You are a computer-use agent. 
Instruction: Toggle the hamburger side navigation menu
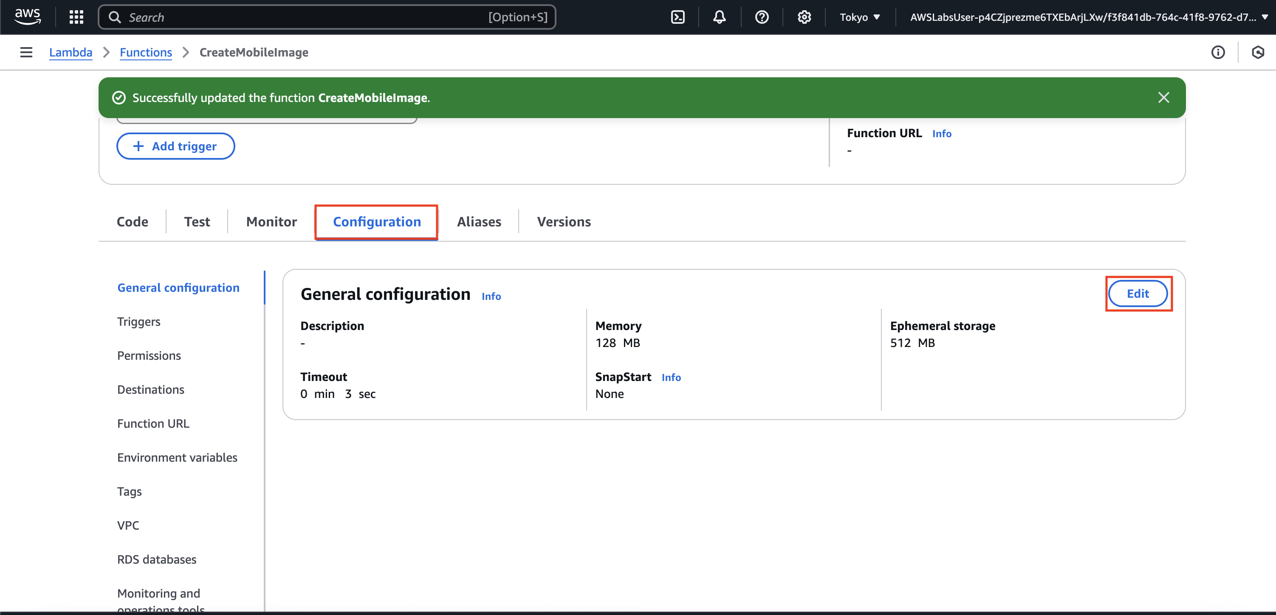click(x=26, y=52)
